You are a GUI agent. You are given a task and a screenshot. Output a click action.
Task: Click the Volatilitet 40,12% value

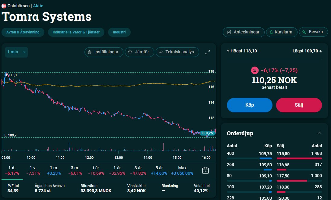(x=201, y=191)
